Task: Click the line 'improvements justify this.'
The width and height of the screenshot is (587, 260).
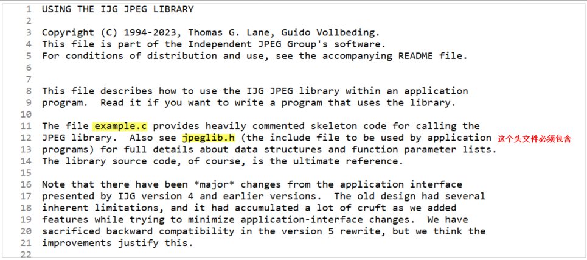Action: [117, 243]
